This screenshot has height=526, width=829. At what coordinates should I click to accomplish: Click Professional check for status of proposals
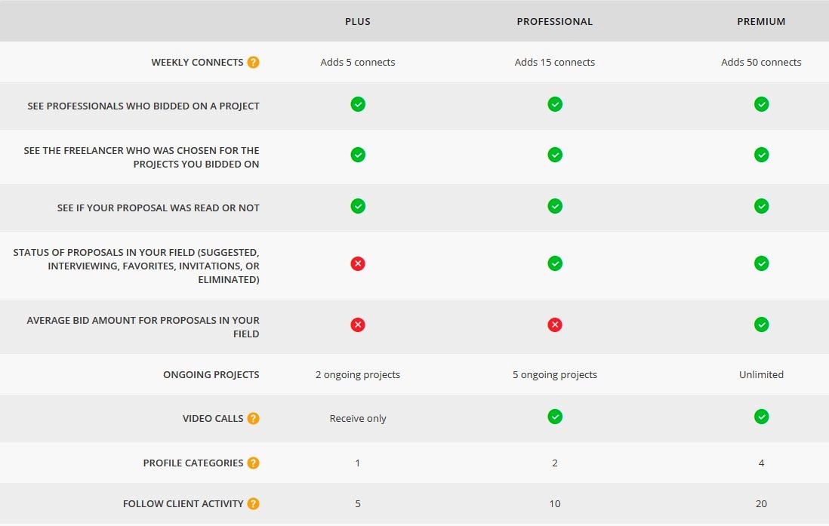555,263
